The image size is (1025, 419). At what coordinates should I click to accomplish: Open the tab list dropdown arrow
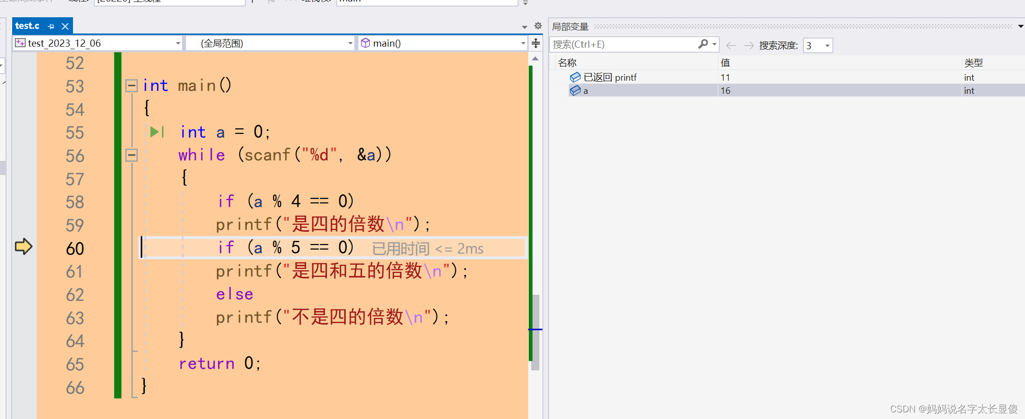[x=525, y=27]
